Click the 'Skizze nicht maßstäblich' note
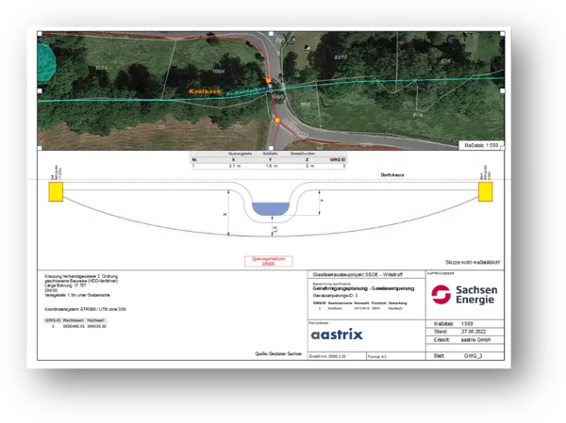The width and height of the screenshot is (566, 423). coord(470,259)
